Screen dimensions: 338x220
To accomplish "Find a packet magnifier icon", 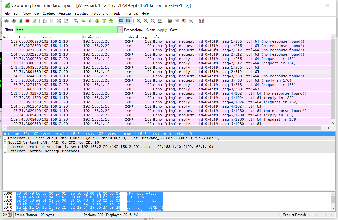I will [76, 21].
